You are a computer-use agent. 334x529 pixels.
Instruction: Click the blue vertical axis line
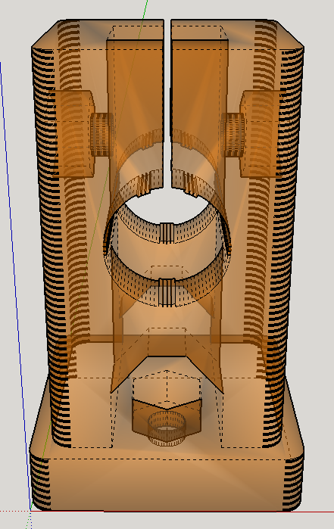tap(14, 287)
